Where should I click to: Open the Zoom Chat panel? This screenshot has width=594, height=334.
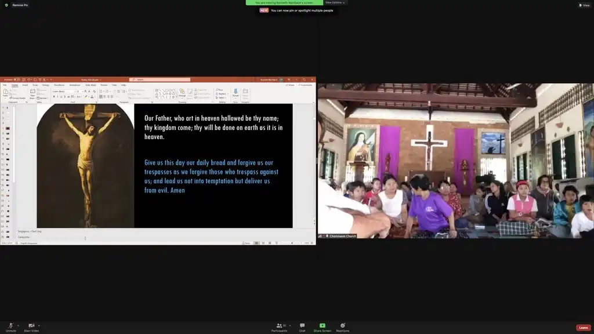[302, 328]
